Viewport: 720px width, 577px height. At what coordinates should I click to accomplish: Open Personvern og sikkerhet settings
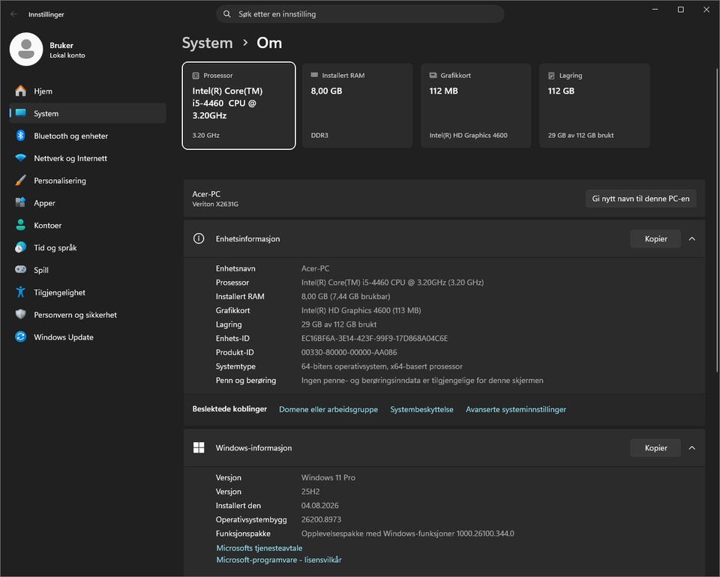[88, 315]
